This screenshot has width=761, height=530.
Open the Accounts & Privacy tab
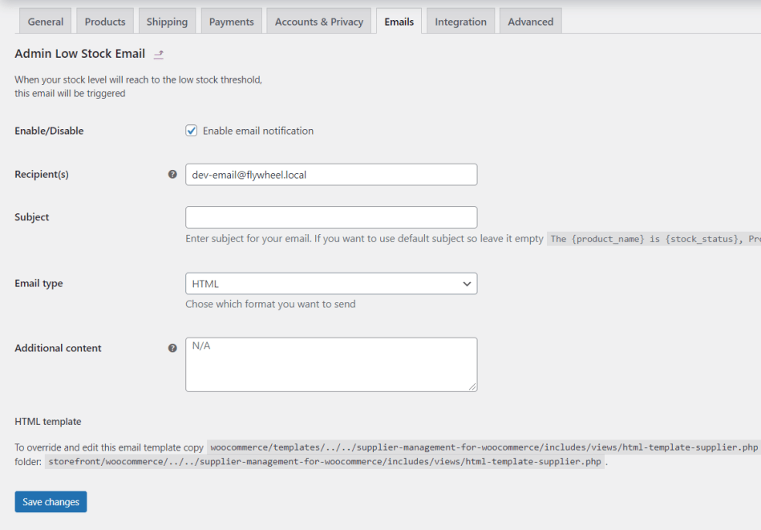click(x=319, y=22)
